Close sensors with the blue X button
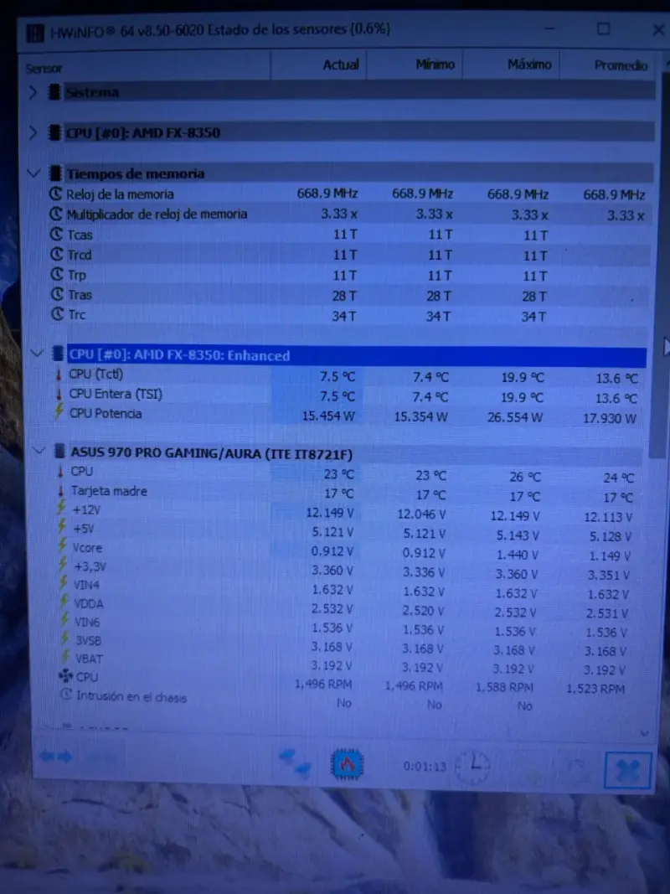670x894 pixels. pos(627,770)
